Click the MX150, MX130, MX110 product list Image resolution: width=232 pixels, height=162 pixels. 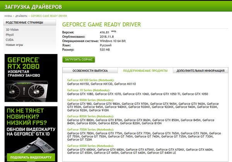[101, 84]
